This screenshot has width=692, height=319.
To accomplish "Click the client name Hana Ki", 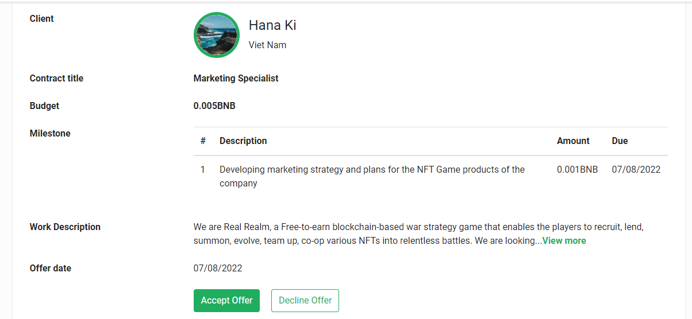I will click(x=272, y=26).
